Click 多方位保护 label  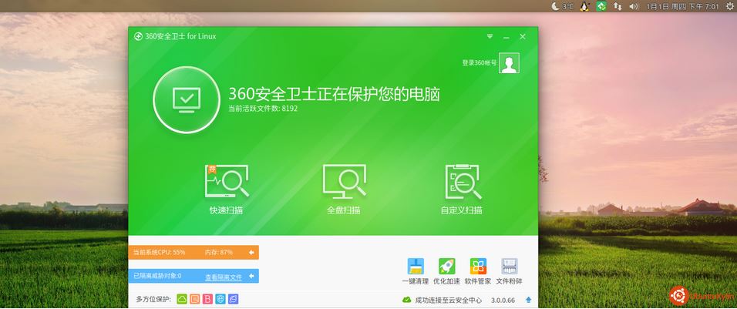point(153,299)
